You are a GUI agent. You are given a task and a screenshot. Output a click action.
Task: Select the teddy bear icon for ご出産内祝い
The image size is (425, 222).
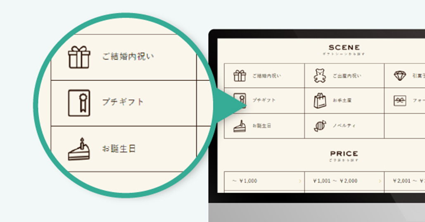320,76
